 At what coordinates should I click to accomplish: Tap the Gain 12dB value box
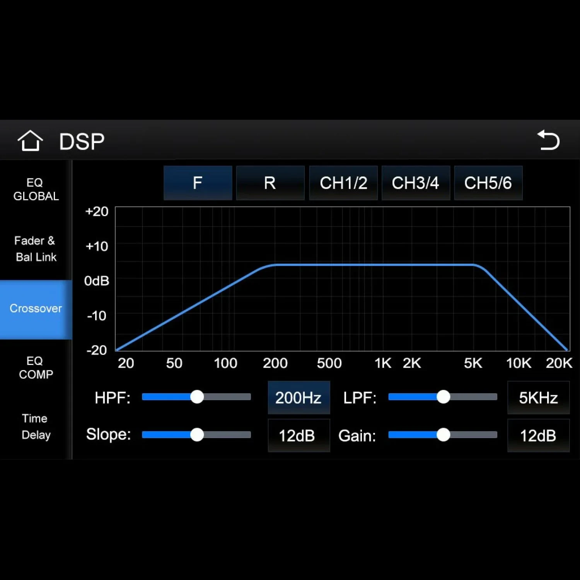pos(538,435)
